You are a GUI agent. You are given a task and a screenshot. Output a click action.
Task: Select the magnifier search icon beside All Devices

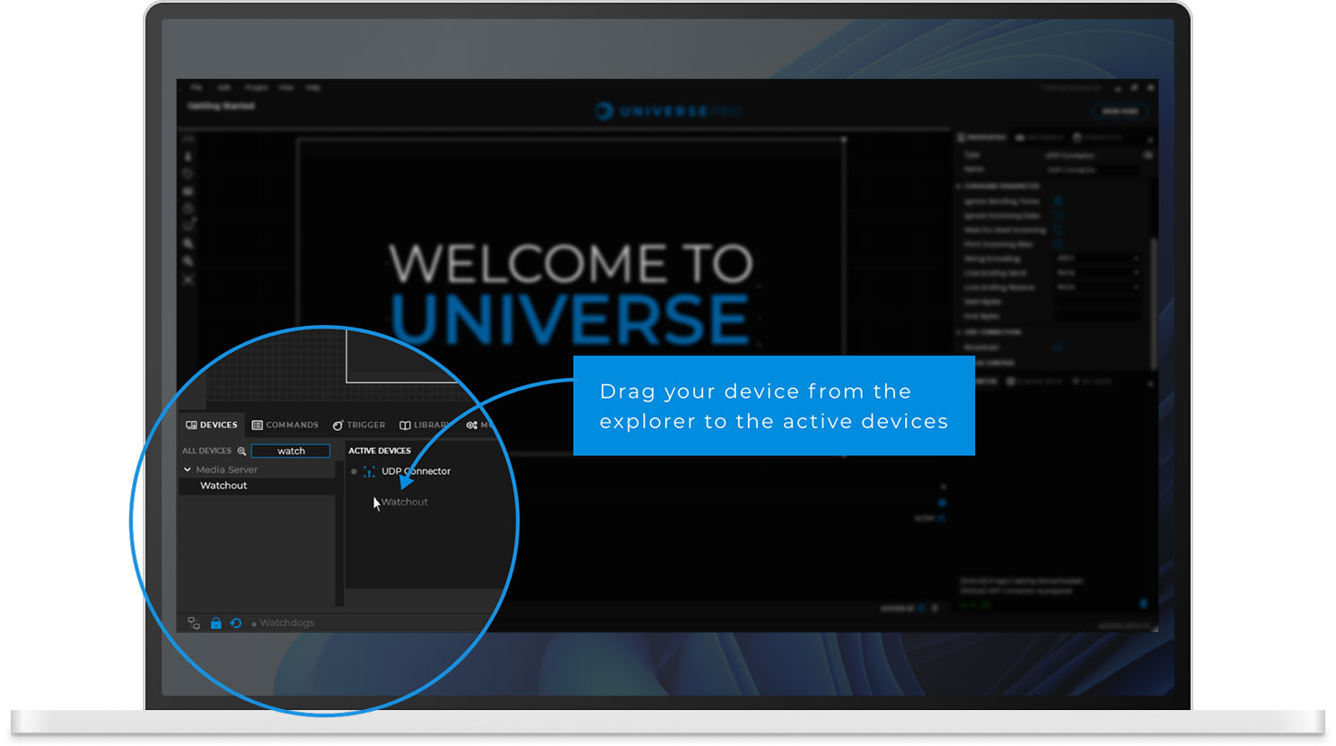click(x=242, y=451)
